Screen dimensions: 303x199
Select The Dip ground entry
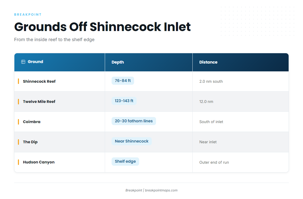pyautogui.click(x=30, y=142)
